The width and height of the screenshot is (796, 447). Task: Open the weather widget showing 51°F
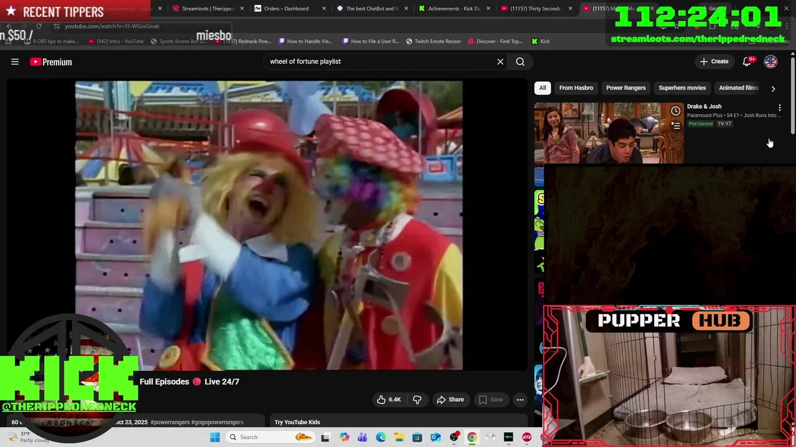coord(28,437)
